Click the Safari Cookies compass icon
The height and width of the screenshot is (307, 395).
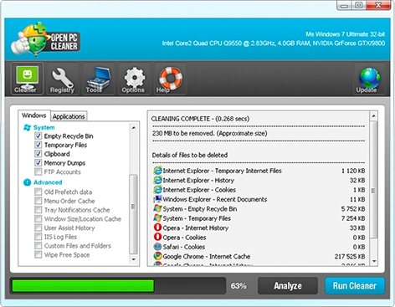click(157, 247)
